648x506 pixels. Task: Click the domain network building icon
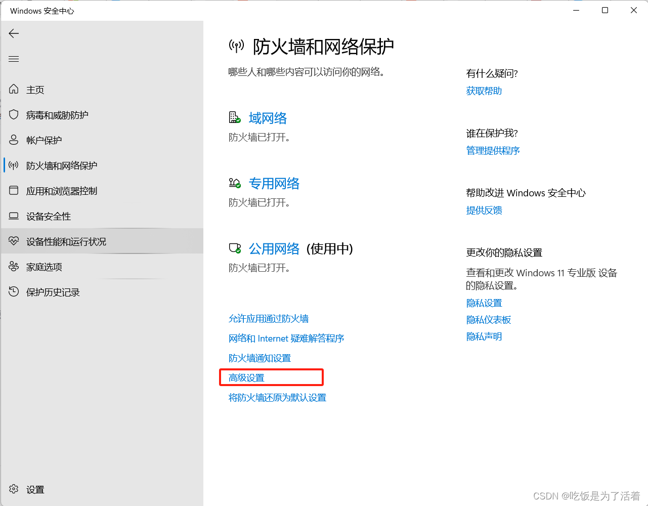tap(234, 117)
